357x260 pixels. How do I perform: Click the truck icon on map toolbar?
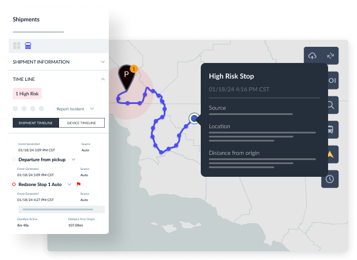[330, 129]
